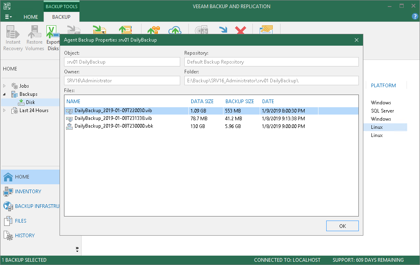
Task: Sort files by BACKUP SIZE column
Action: coord(239,102)
